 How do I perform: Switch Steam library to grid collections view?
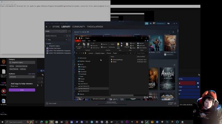69,31
